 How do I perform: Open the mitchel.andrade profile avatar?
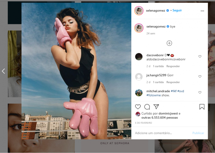139,93
